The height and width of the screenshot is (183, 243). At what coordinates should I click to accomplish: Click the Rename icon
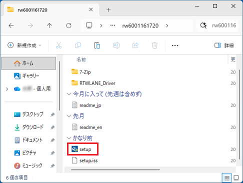pos(116,45)
